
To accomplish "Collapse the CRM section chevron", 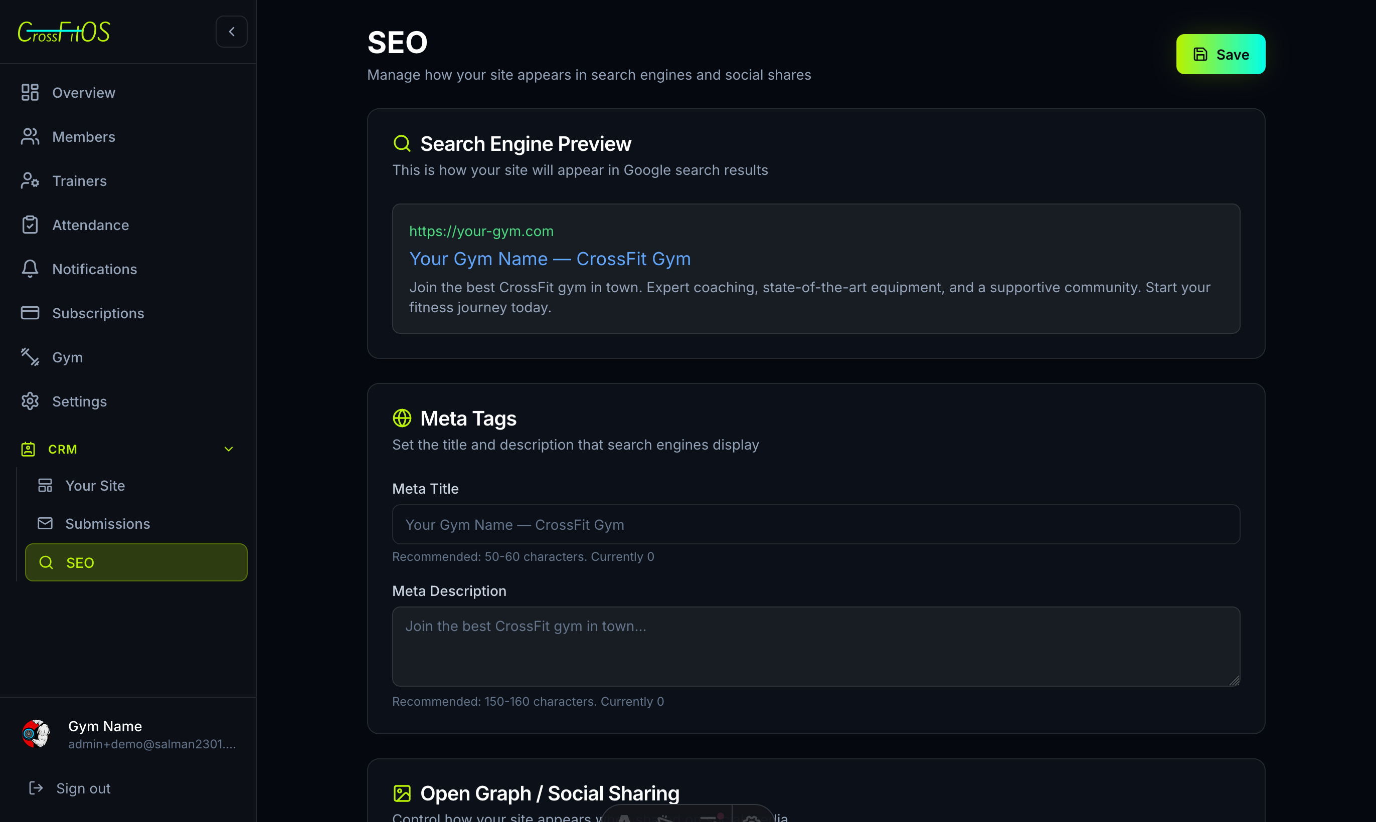I will coord(228,449).
